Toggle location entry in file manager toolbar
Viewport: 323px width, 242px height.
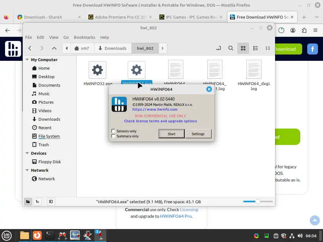tap(219, 48)
